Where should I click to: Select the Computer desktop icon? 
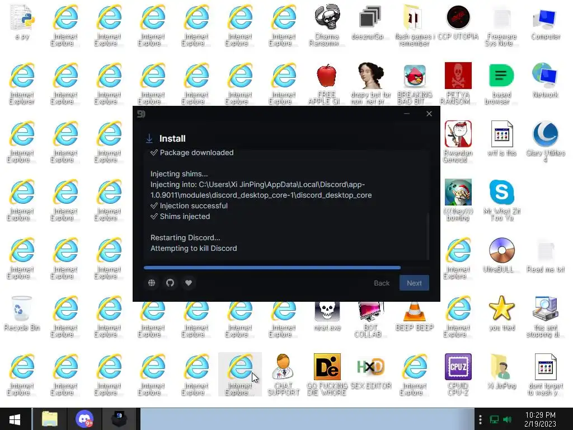tap(545, 22)
